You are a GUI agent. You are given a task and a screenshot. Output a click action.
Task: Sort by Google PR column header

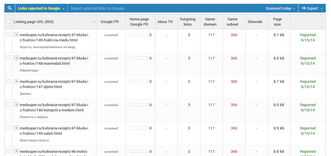(x=110, y=22)
